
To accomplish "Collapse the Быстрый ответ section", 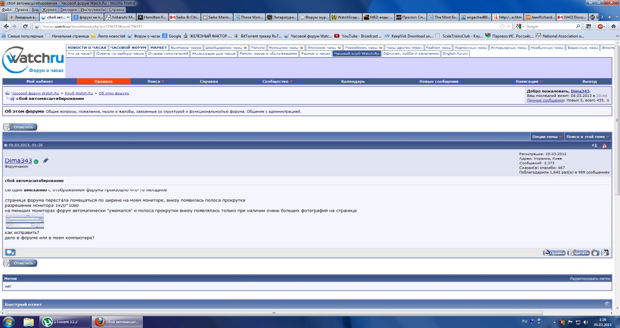I will click(607, 304).
